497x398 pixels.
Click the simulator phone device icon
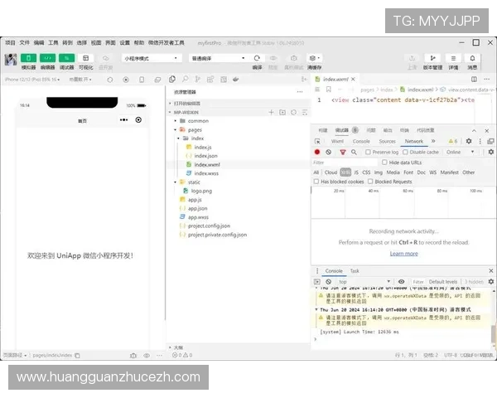pos(142,80)
